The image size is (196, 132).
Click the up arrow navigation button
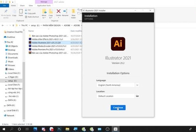pos(13,26)
